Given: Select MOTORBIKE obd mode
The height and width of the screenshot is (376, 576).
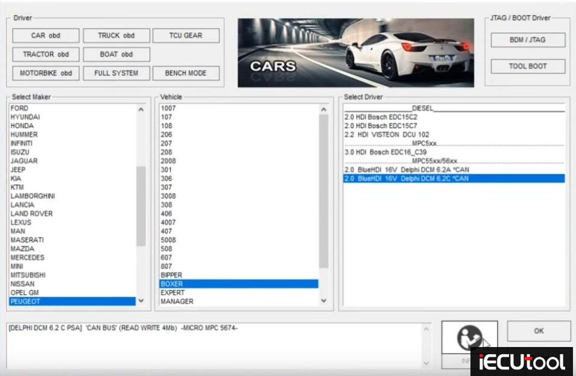Looking at the screenshot, I should [x=45, y=73].
